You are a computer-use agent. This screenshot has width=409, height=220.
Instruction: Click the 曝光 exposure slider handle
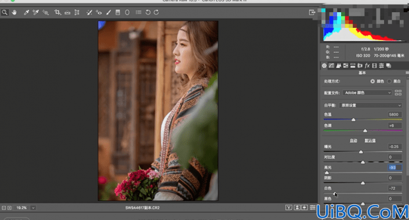click(x=361, y=152)
